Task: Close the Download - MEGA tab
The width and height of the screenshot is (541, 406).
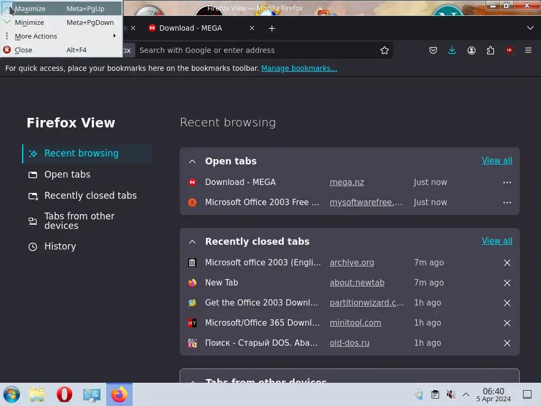Action: point(252,29)
